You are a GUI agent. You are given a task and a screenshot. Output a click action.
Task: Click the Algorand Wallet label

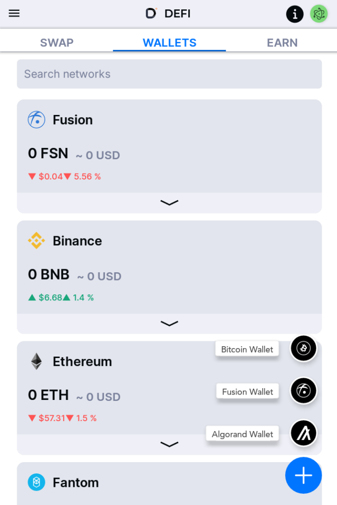click(242, 434)
